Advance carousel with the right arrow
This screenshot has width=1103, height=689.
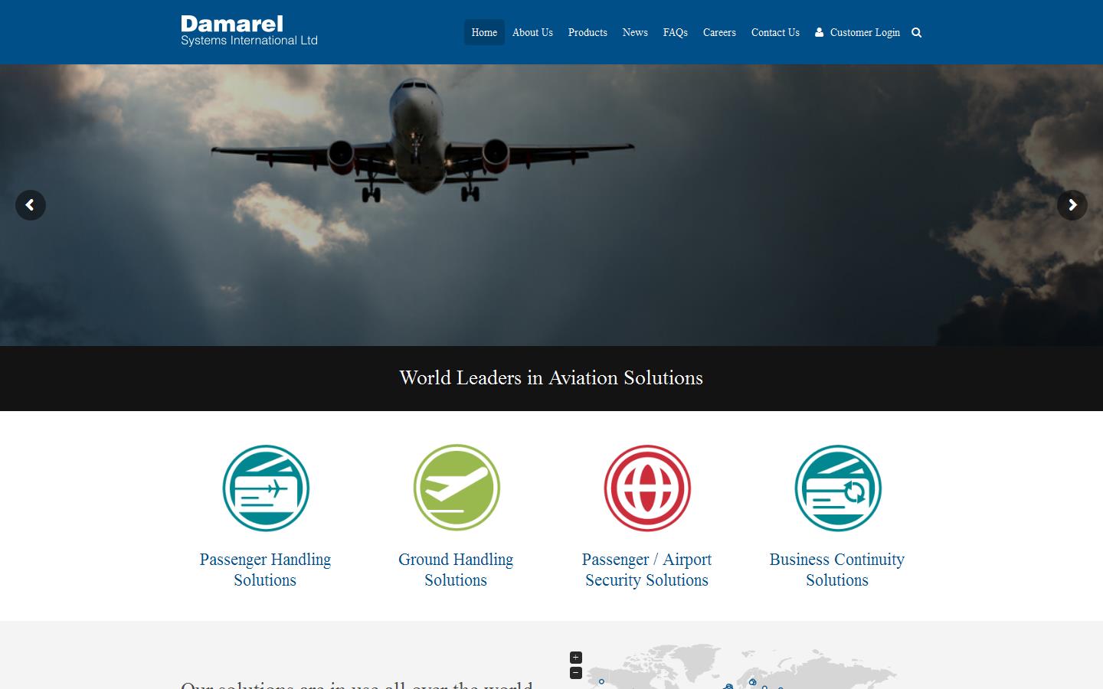point(1072,204)
